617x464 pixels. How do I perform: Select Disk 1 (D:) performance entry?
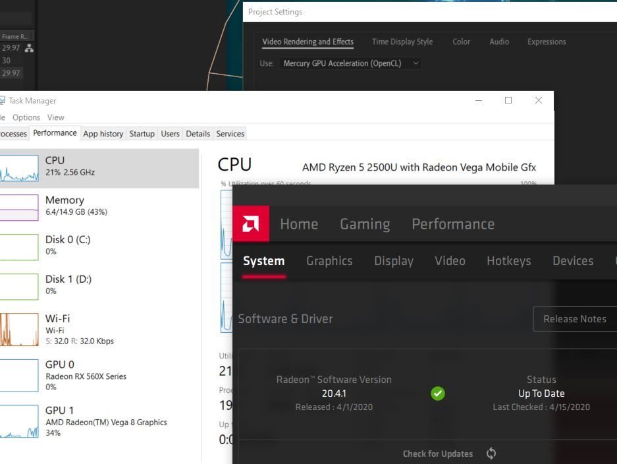coord(98,286)
